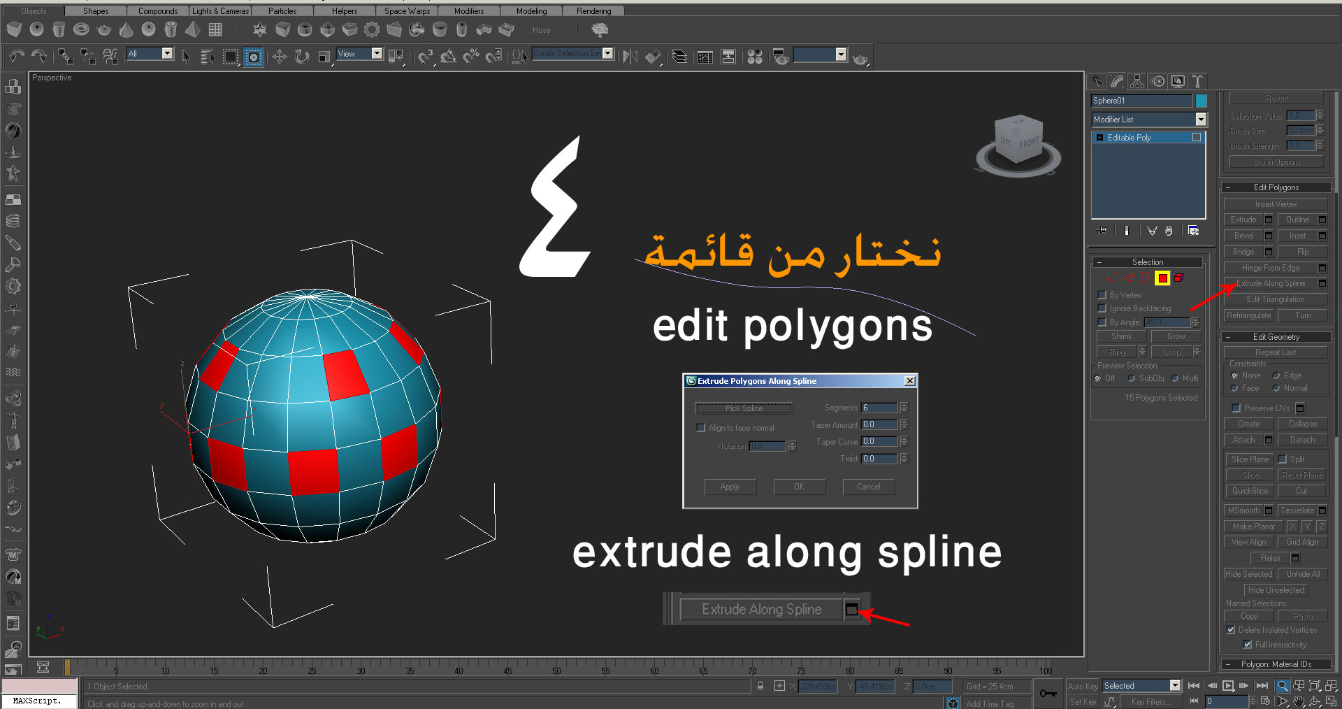Switch to Vertex sub-object selection level
The width and height of the screenshot is (1342, 709).
tap(1112, 278)
